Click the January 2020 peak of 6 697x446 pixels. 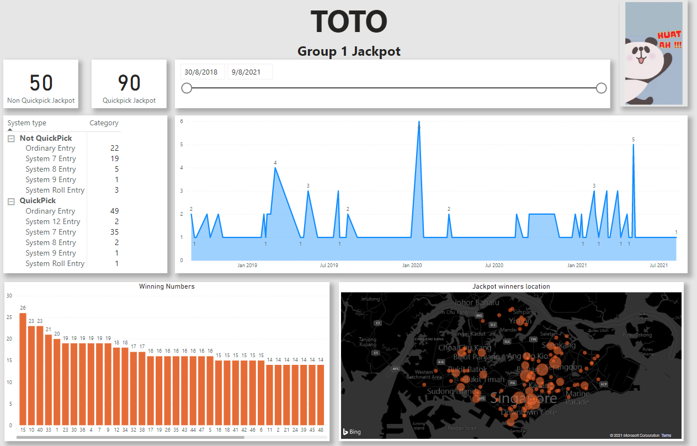pos(419,122)
